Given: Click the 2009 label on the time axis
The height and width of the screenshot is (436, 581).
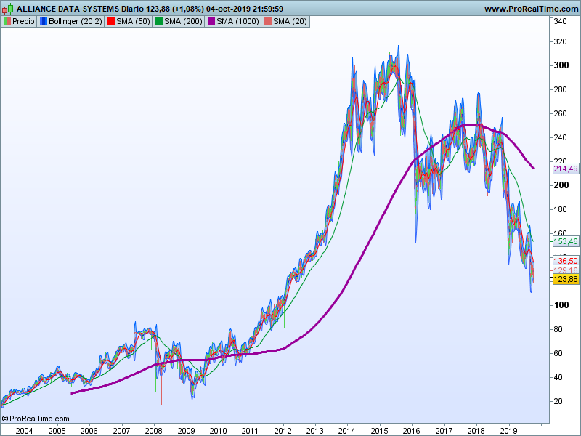Looking at the screenshot, I should point(186,431).
